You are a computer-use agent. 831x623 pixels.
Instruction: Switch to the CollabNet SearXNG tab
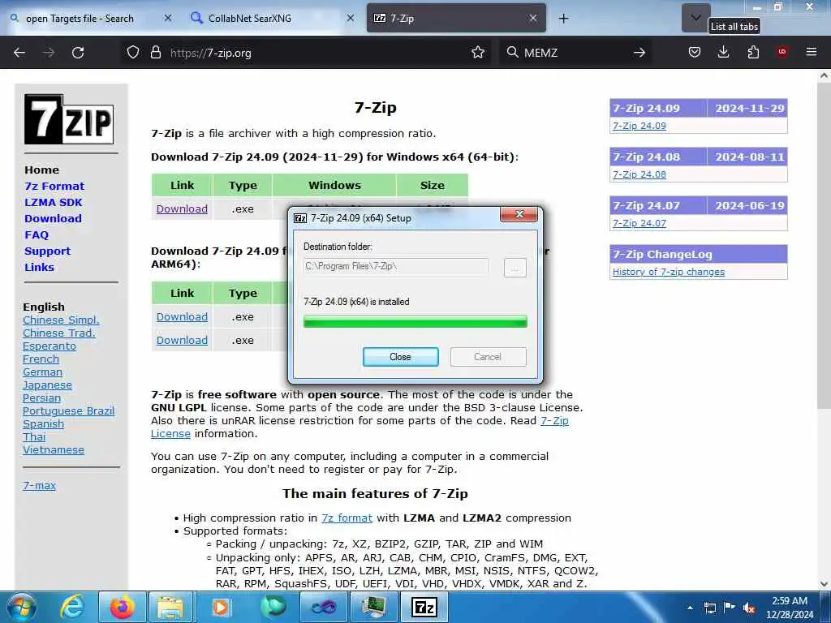(x=250, y=19)
